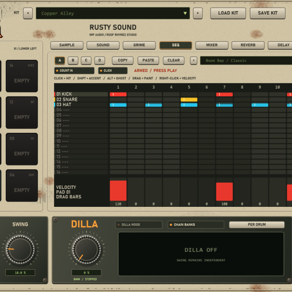Toggle hat hit on step 1
The width and height of the screenshot is (292, 292).
(x=118, y=105)
